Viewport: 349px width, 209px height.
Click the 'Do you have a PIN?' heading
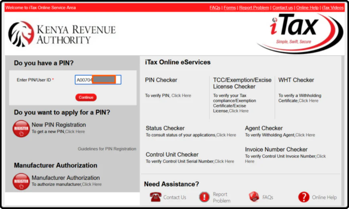pyautogui.click(x=44, y=63)
